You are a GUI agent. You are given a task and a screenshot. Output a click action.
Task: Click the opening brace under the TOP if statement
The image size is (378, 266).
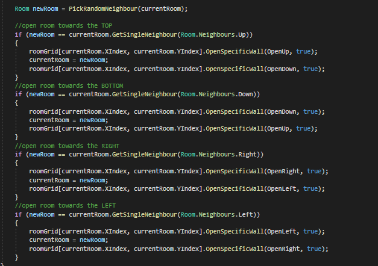17,43
